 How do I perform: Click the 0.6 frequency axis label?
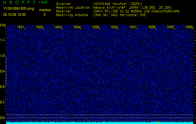[3, 117]
